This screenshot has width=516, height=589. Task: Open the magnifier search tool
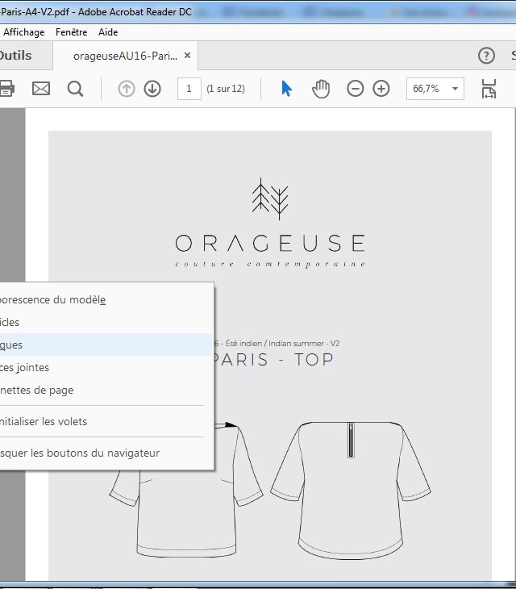(x=75, y=89)
